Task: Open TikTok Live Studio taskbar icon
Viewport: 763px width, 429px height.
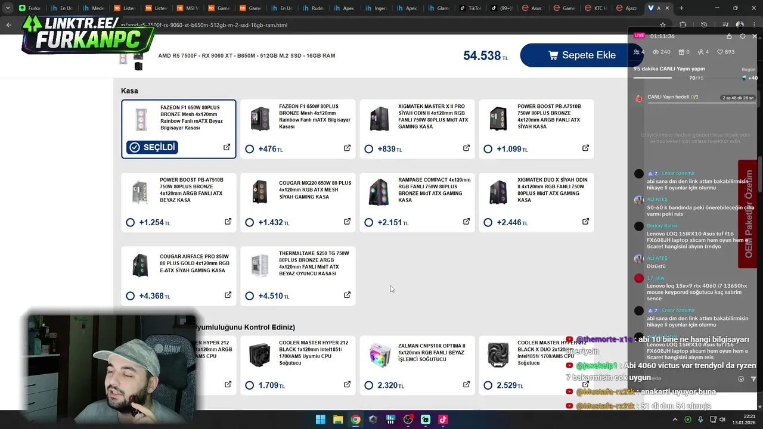Action: (443, 419)
